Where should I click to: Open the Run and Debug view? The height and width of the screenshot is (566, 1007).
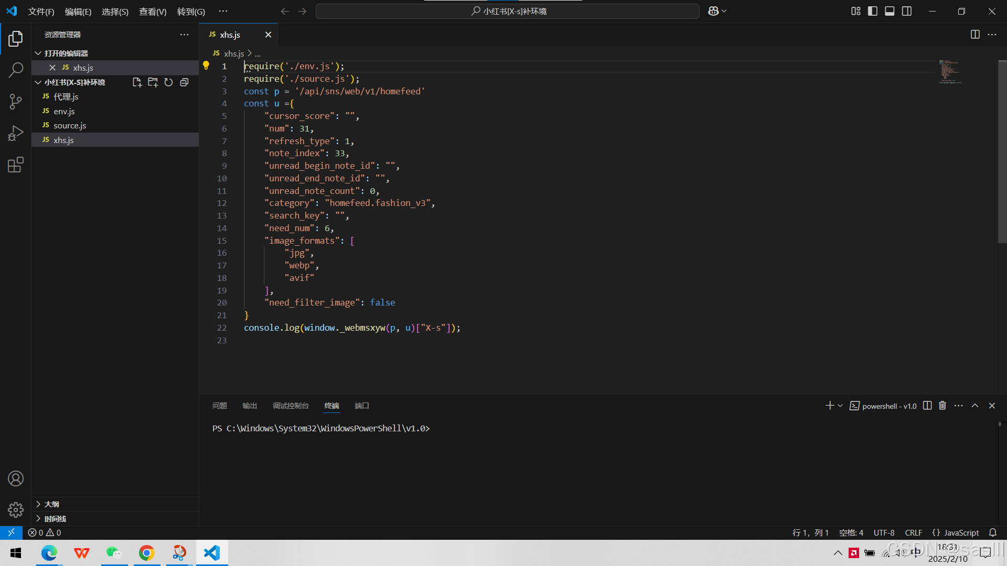tap(16, 133)
